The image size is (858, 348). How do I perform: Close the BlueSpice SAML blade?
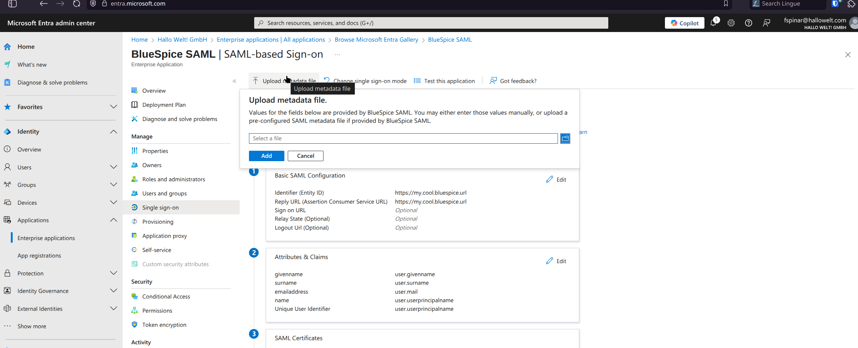[x=848, y=55]
